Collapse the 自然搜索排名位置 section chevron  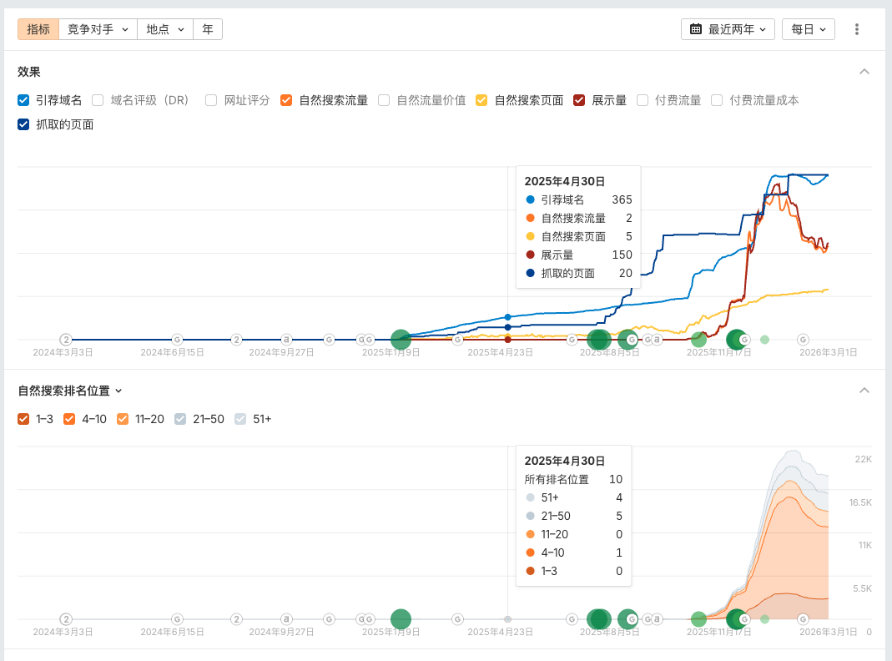pyautogui.click(x=864, y=391)
